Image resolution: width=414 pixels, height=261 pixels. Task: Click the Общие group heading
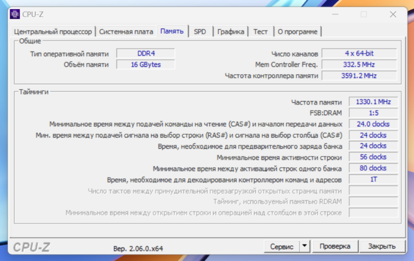coord(30,41)
